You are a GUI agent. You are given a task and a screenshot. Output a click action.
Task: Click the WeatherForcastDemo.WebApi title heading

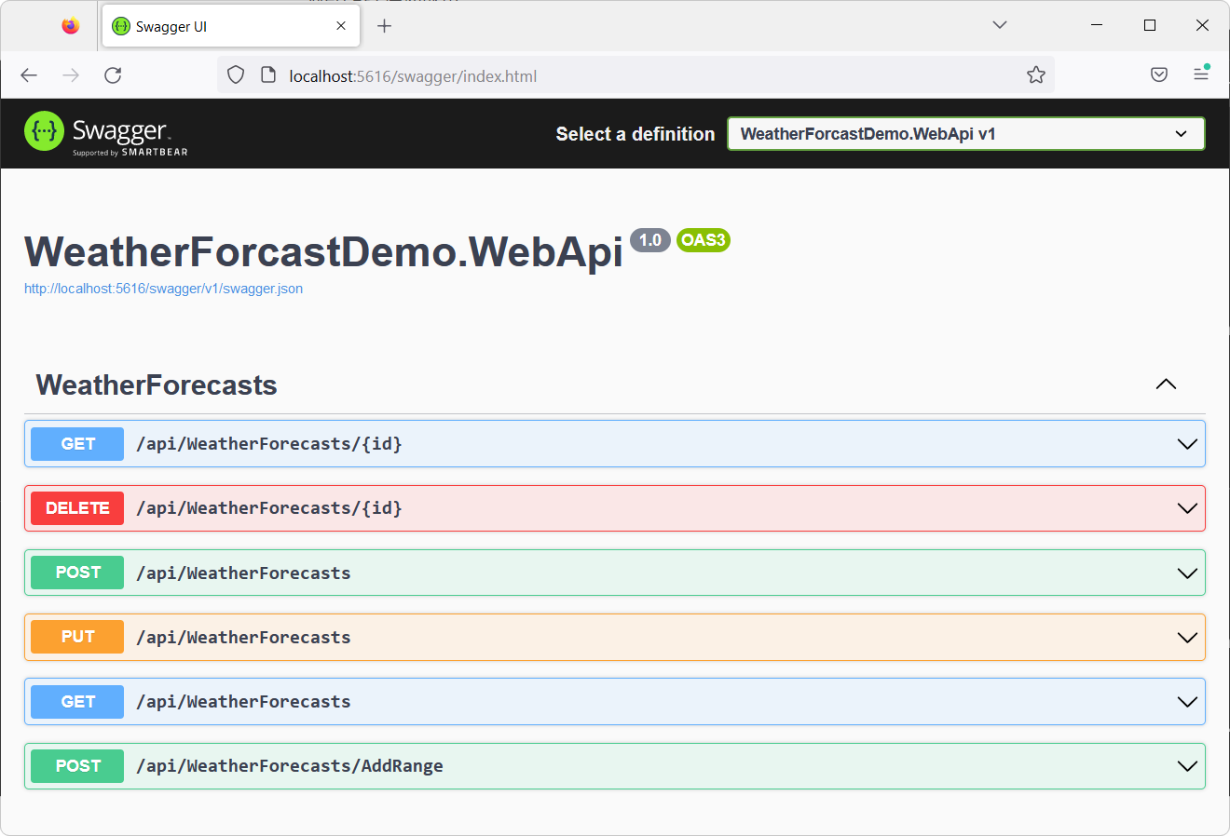coord(323,252)
